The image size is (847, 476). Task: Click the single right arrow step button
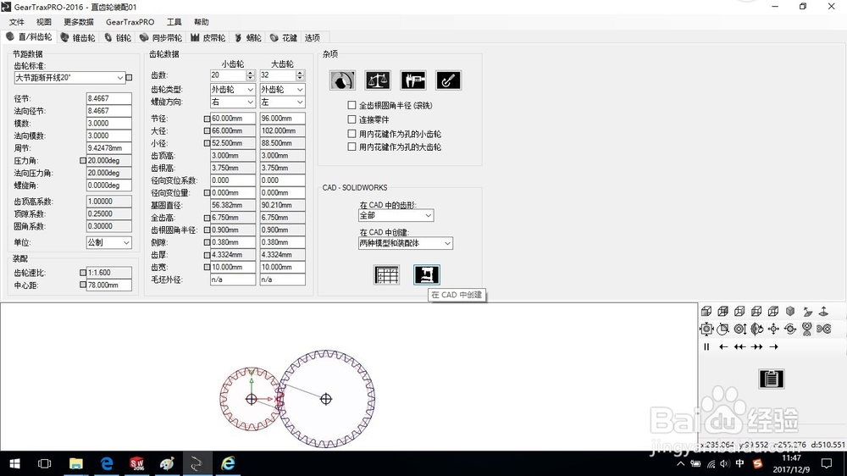point(773,347)
